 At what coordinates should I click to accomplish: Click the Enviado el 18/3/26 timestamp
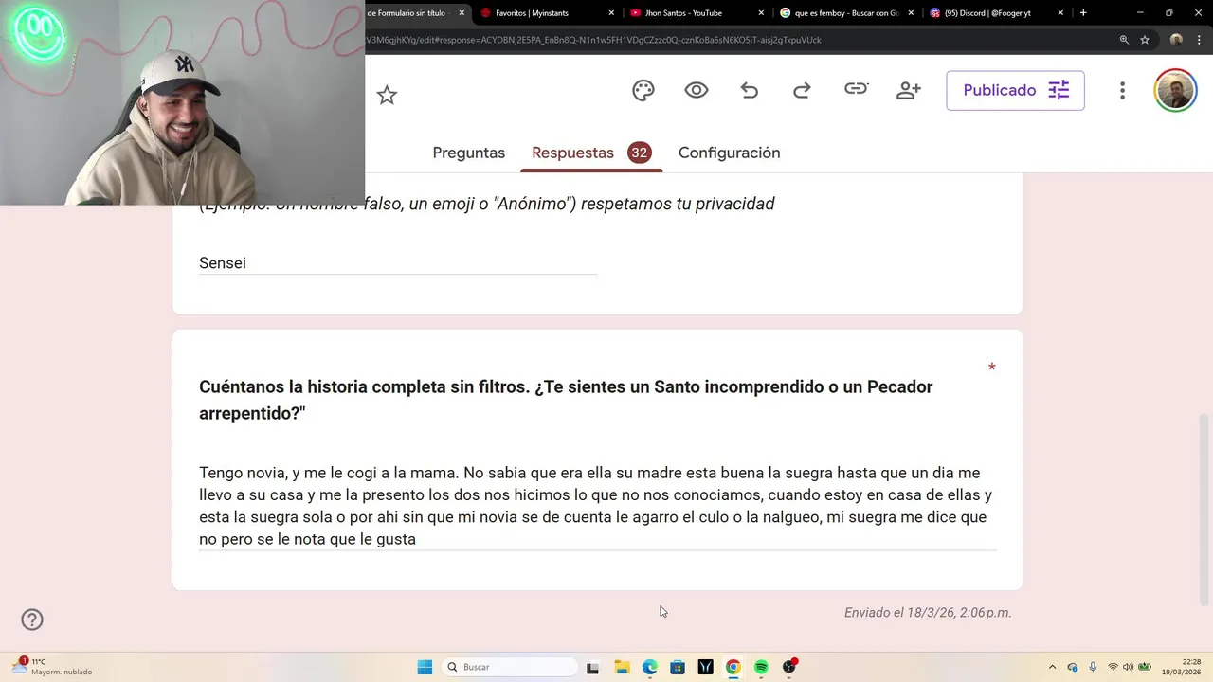click(x=928, y=613)
